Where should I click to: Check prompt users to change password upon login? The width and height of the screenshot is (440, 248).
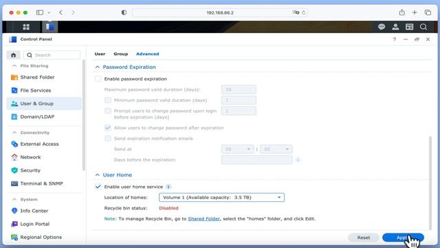[108, 111]
